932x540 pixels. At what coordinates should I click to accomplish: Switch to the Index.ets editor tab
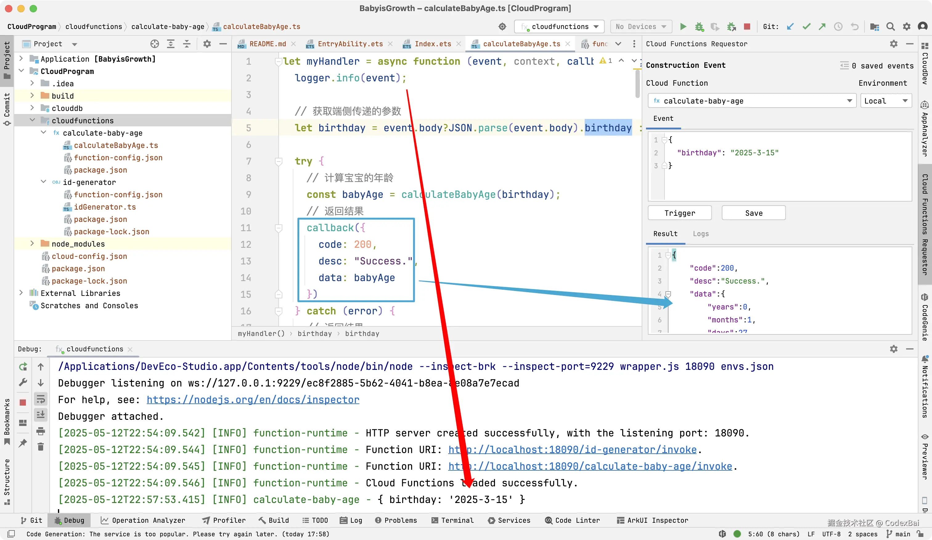tap(432, 44)
